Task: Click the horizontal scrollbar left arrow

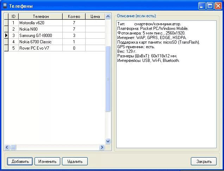Action: 7,147
